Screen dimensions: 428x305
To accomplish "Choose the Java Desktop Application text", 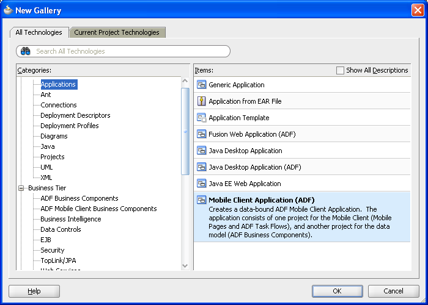I will [x=245, y=151].
